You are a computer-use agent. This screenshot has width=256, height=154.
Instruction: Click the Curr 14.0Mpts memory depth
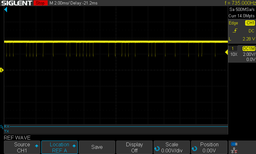click(242, 16)
